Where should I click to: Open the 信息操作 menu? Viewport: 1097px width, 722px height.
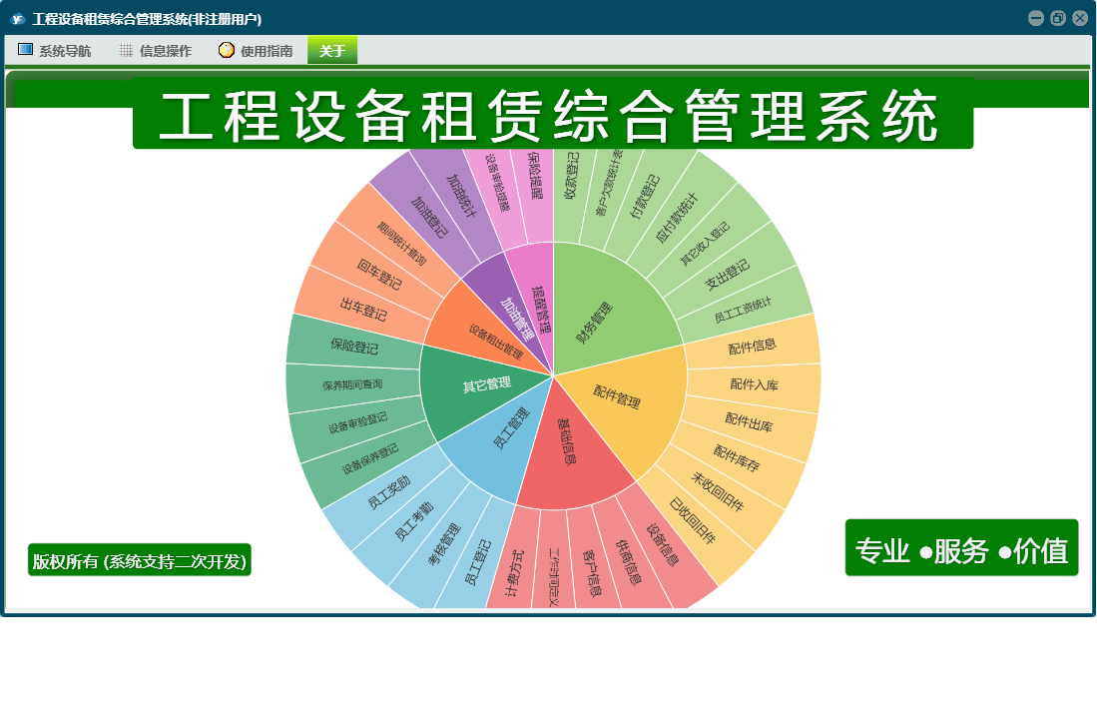(x=156, y=50)
